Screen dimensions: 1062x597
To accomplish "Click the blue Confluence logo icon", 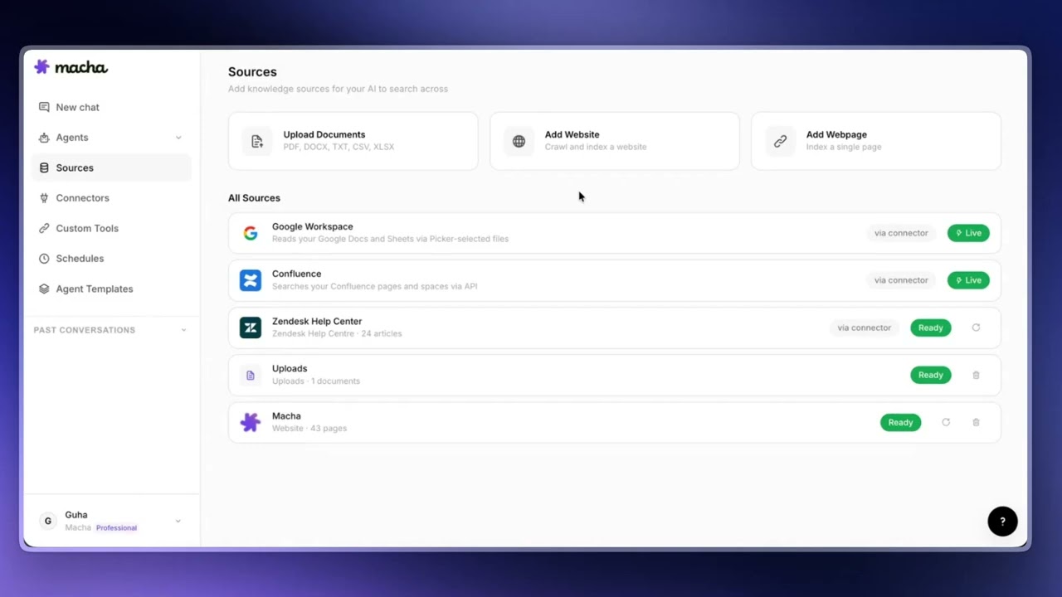I will click(x=251, y=280).
